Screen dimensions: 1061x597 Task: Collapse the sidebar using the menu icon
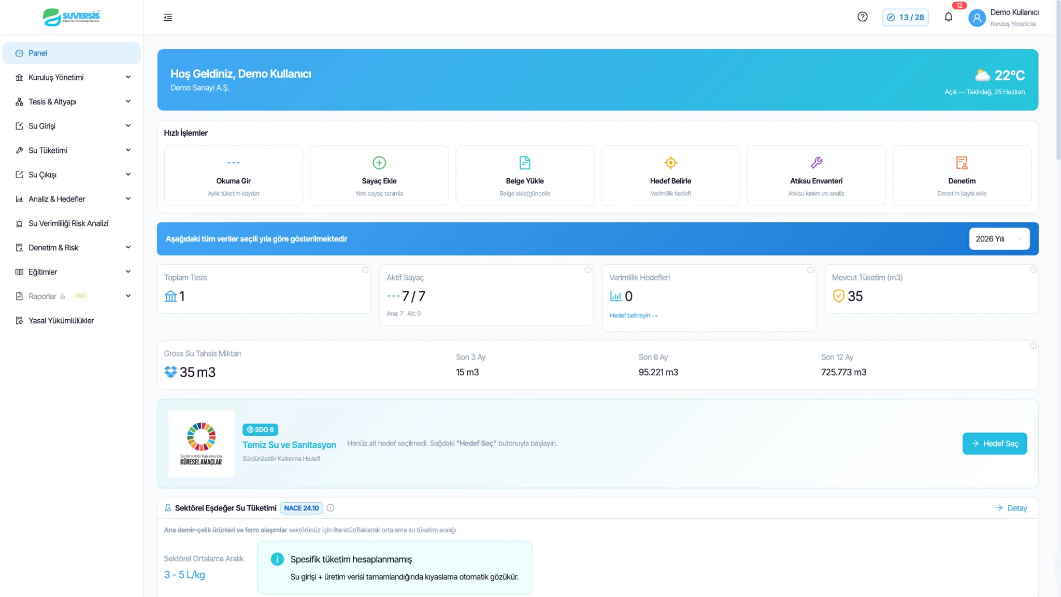168,18
